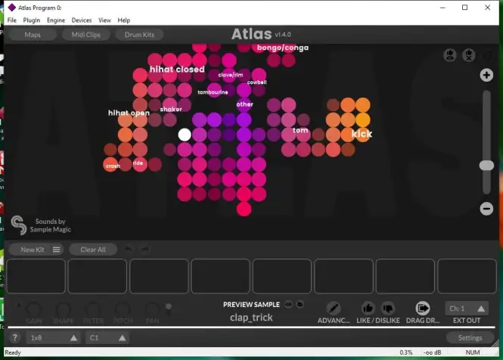The width and height of the screenshot is (503, 360).
Task: Dislike the sample with thumbs-down icon
Action: click(x=388, y=309)
